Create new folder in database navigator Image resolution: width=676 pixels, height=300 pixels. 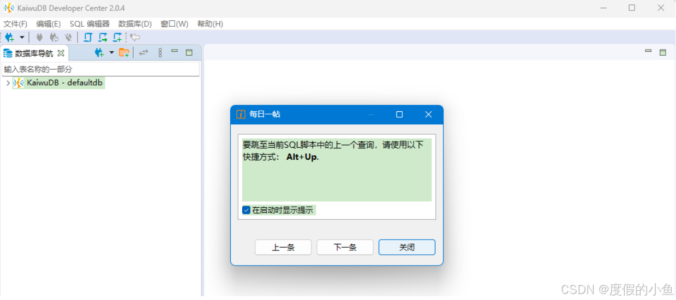pyautogui.click(x=124, y=52)
